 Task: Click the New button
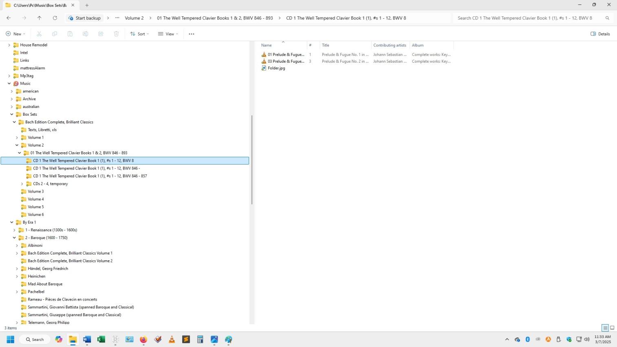pos(15,34)
